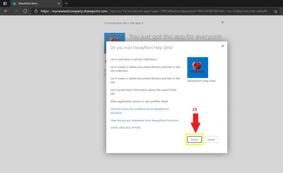Show language options

click(126, 128)
